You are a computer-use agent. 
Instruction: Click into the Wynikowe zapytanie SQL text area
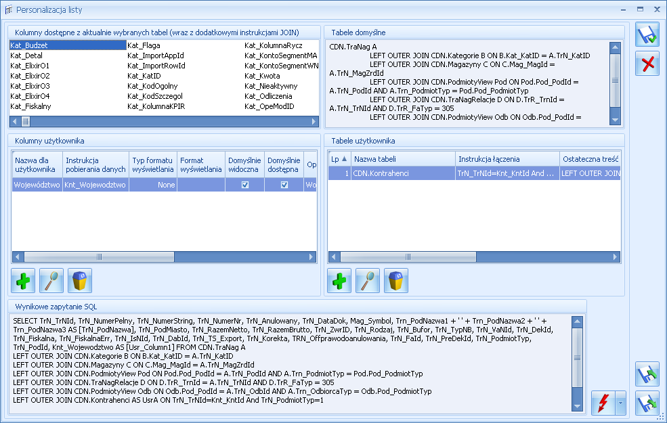coord(290,364)
